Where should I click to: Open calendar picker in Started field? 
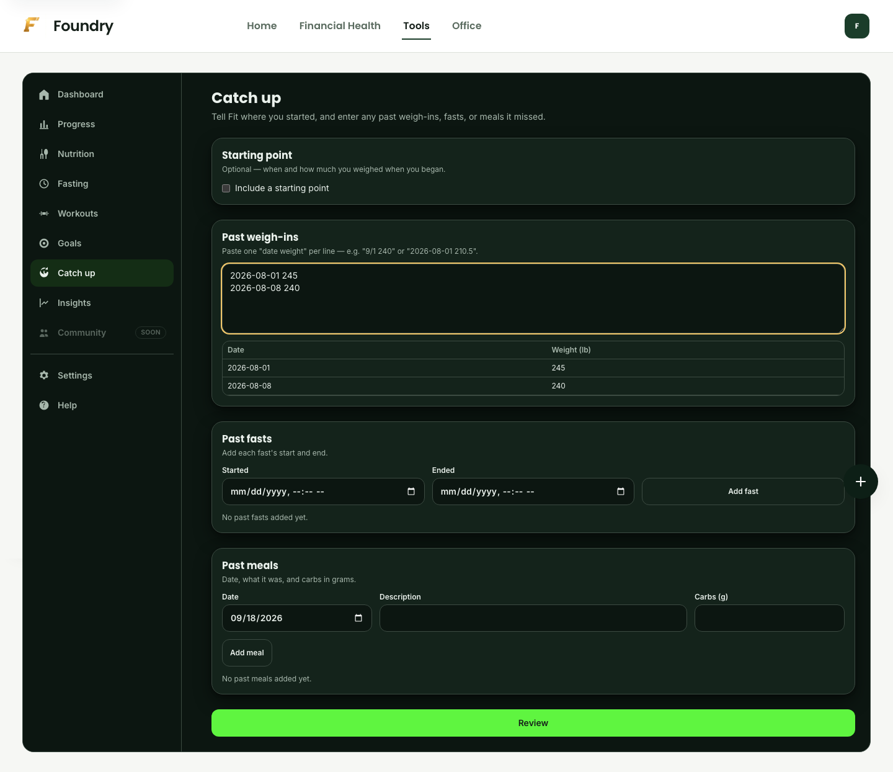411,491
